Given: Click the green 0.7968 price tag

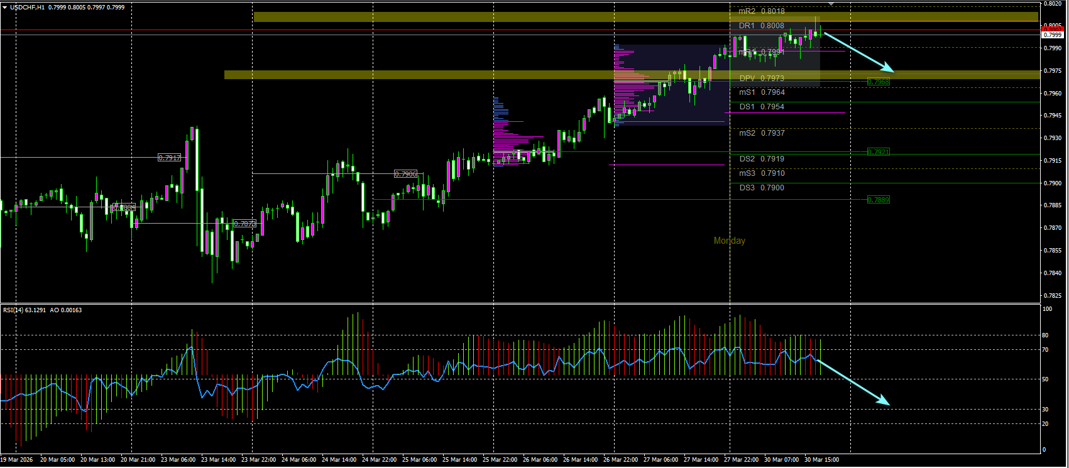Looking at the screenshot, I should pos(879,82).
